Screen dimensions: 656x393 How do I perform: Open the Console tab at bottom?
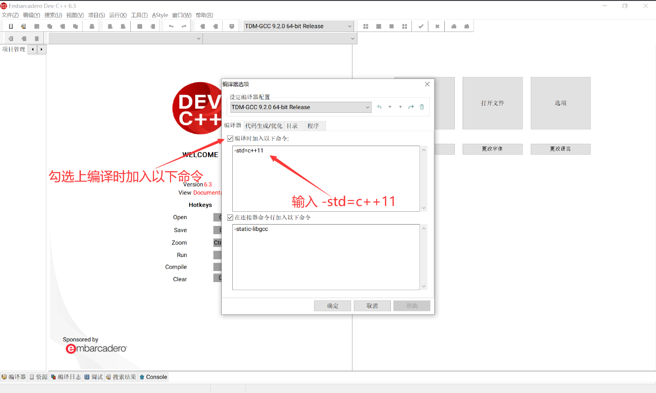pos(154,377)
